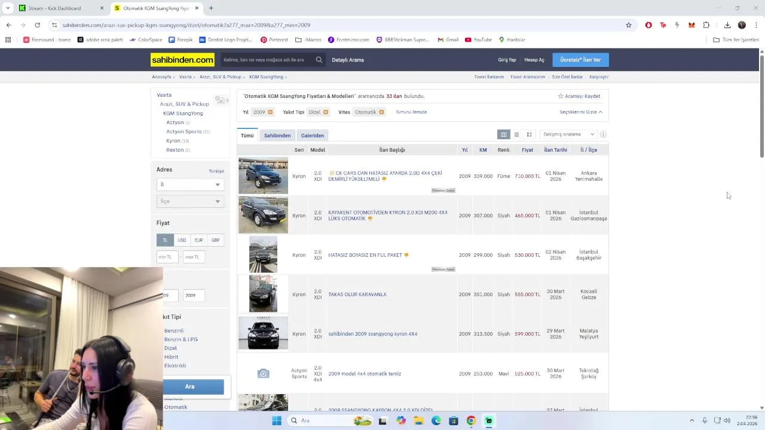Switch to the Tümü tab
Screen dimensions: 765x430
247,136
